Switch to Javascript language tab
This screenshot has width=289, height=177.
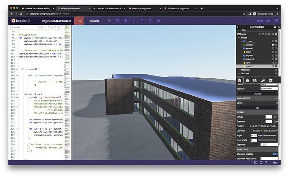[x=94, y=21]
